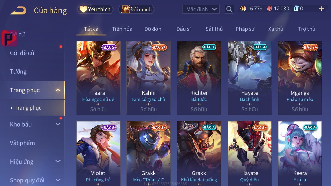This screenshot has height=186, width=331.
Task: Expand the Shop quy đổi section
Action: pyautogui.click(x=58, y=180)
